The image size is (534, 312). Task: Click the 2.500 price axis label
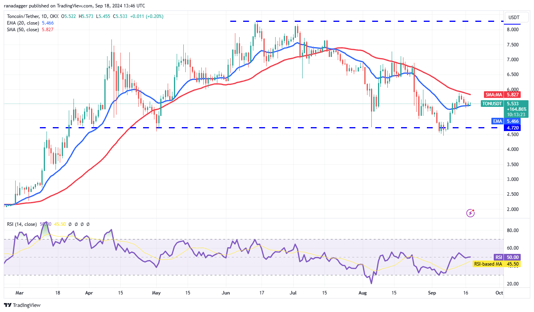click(x=513, y=194)
